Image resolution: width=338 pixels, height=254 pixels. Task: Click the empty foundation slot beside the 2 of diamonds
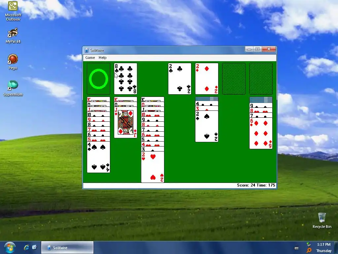point(234,79)
